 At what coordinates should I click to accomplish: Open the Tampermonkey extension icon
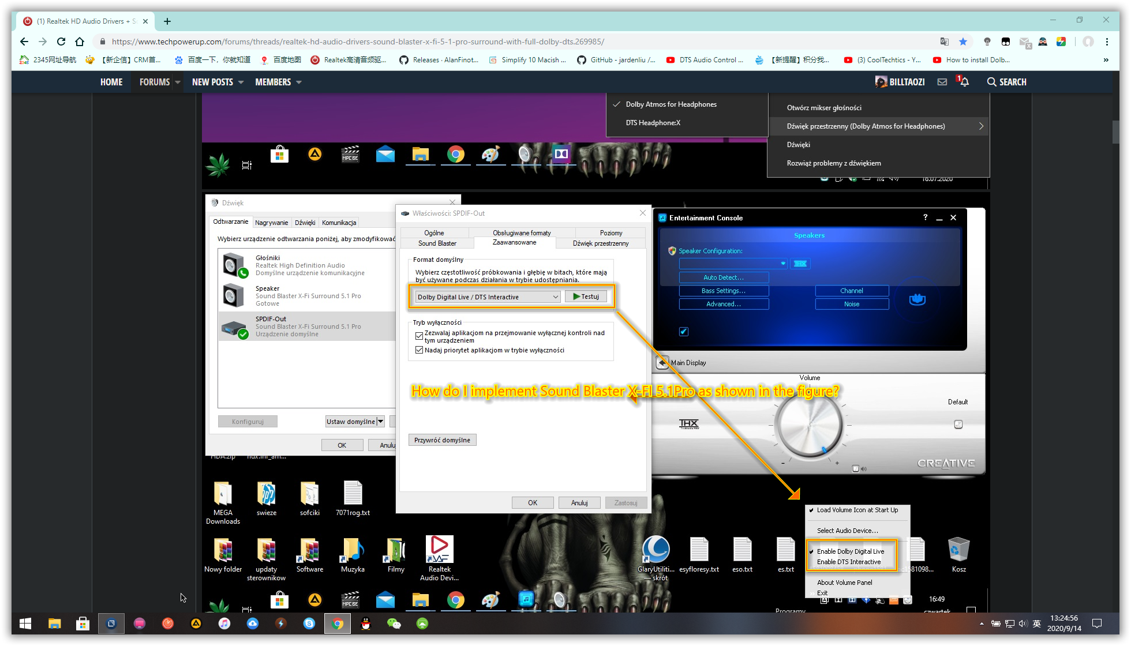[1006, 42]
